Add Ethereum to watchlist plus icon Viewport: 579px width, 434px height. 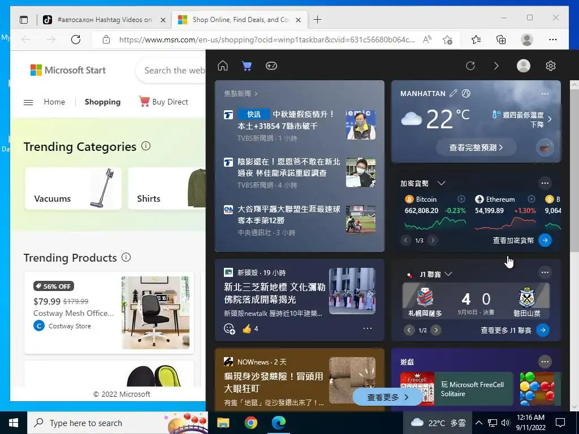pos(532,199)
